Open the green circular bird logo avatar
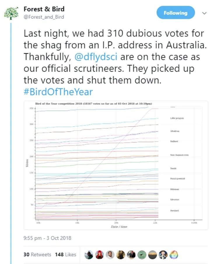The height and width of the screenshot is (264, 219). [142, 255]
